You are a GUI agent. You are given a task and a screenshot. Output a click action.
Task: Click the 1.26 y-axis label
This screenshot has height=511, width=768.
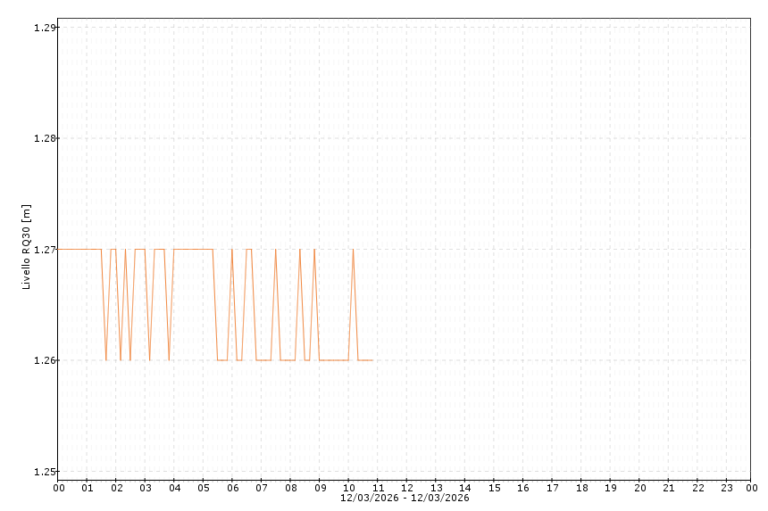[x=44, y=360]
